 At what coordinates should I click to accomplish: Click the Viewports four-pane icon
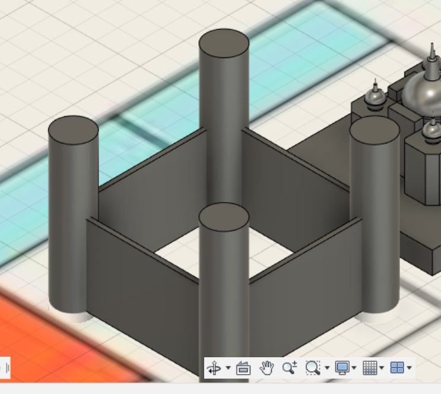click(398, 367)
